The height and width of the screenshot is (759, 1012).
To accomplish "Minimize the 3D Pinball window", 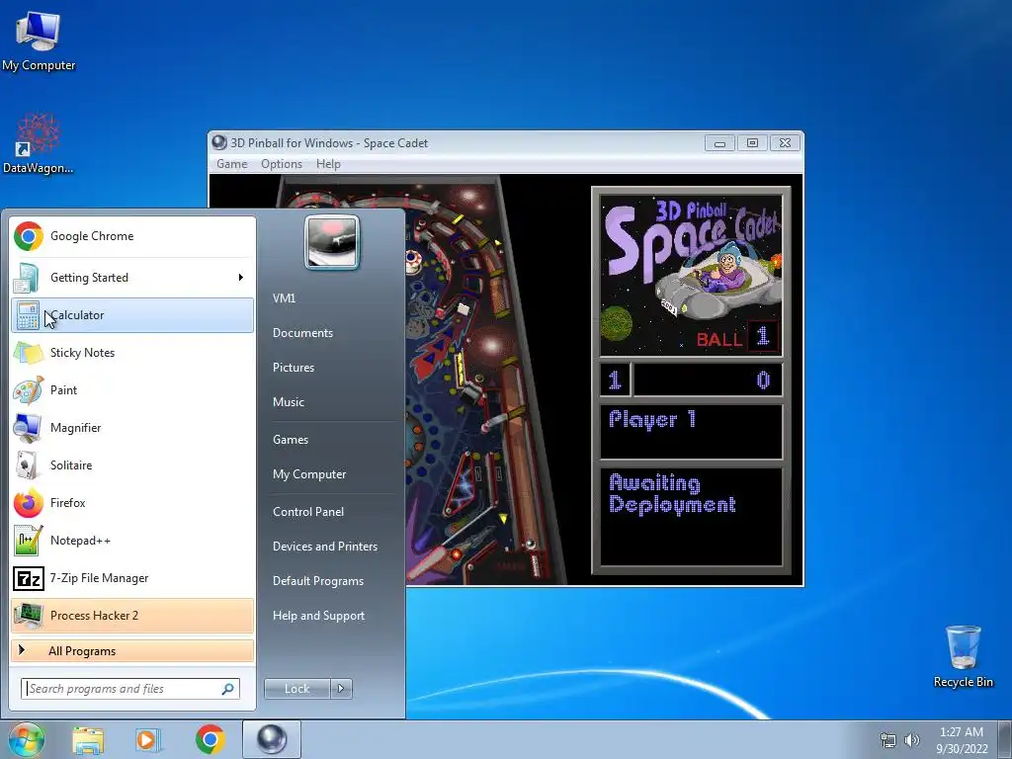I will pyautogui.click(x=719, y=143).
